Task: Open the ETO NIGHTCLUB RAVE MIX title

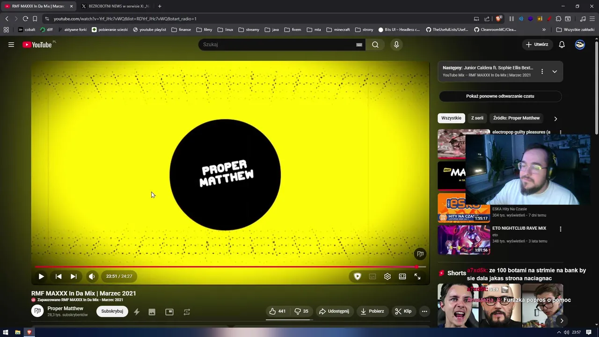Action: [519, 228]
